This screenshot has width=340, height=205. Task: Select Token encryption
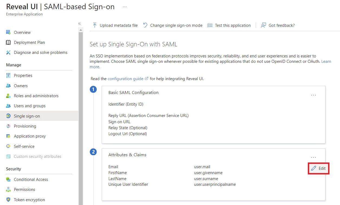coord(39,200)
